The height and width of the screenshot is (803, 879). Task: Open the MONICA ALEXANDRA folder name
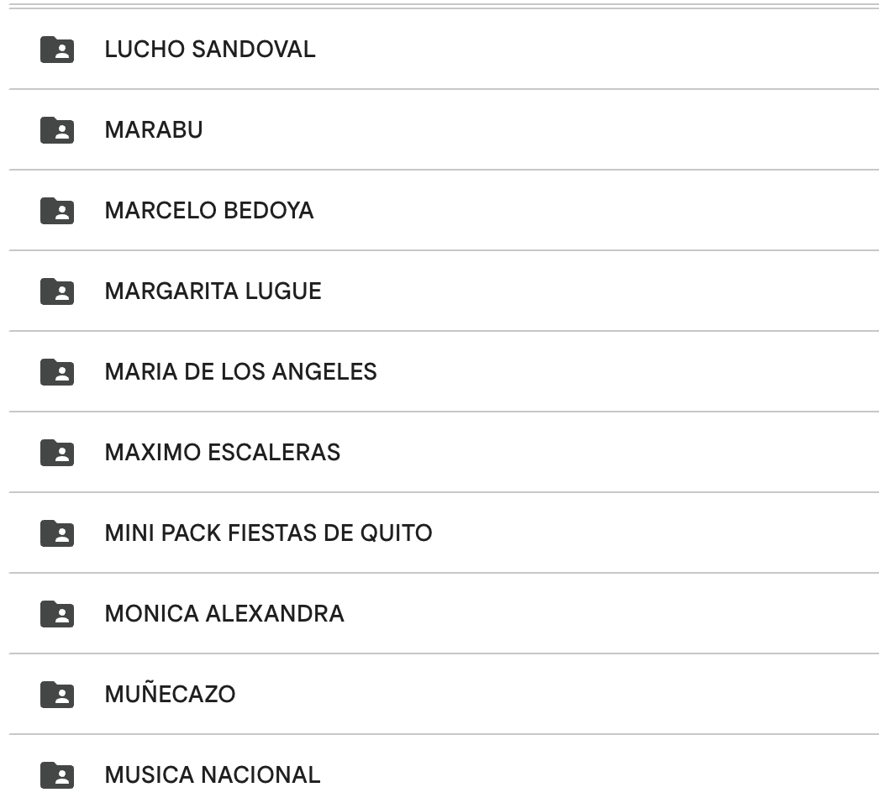pyautogui.click(x=224, y=614)
